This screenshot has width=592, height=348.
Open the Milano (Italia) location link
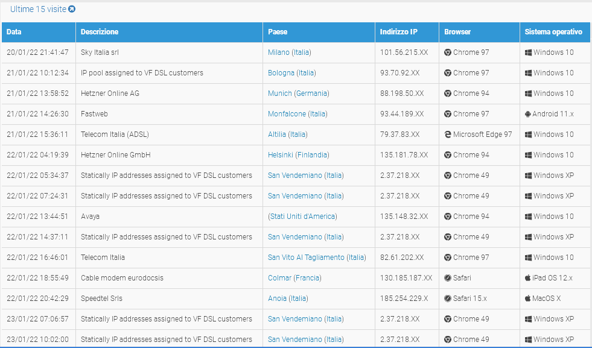pyautogui.click(x=290, y=52)
